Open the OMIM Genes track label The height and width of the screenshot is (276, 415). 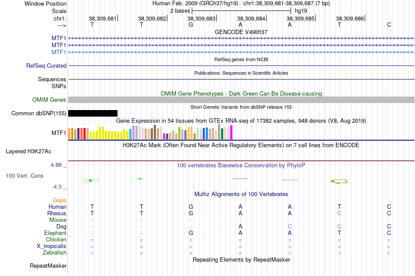pyautogui.click(x=49, y=100)
